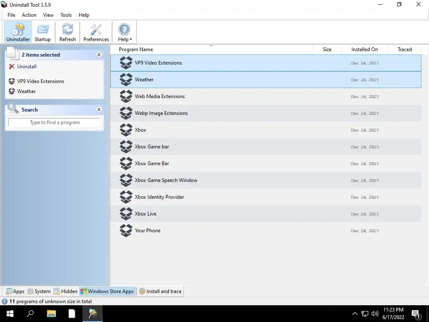Click the install date of Your Phone
Image resolution: width=429 pixels, height=322 pixels.
(x=365, y=231)
